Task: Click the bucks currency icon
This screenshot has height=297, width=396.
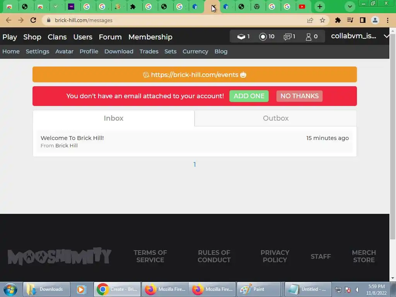Action: pos(241,37)
